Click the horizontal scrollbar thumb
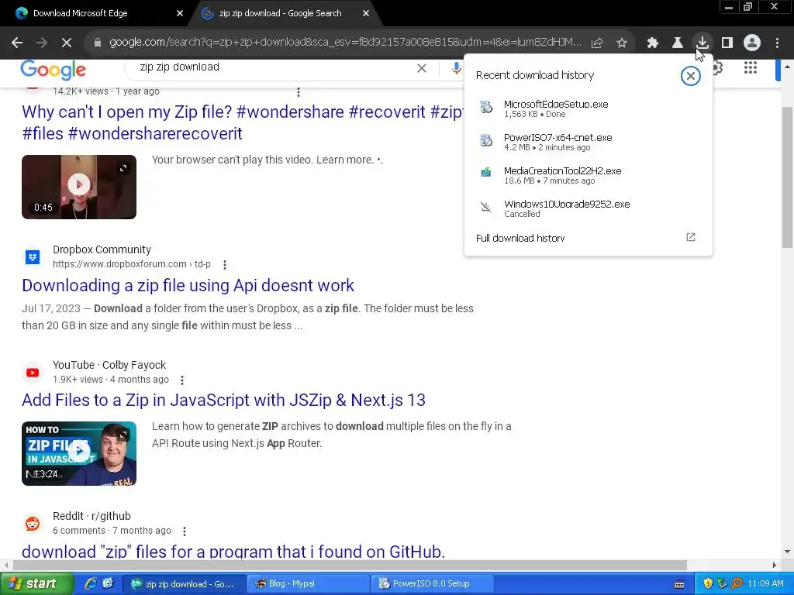794x595 pixels. 350,565
